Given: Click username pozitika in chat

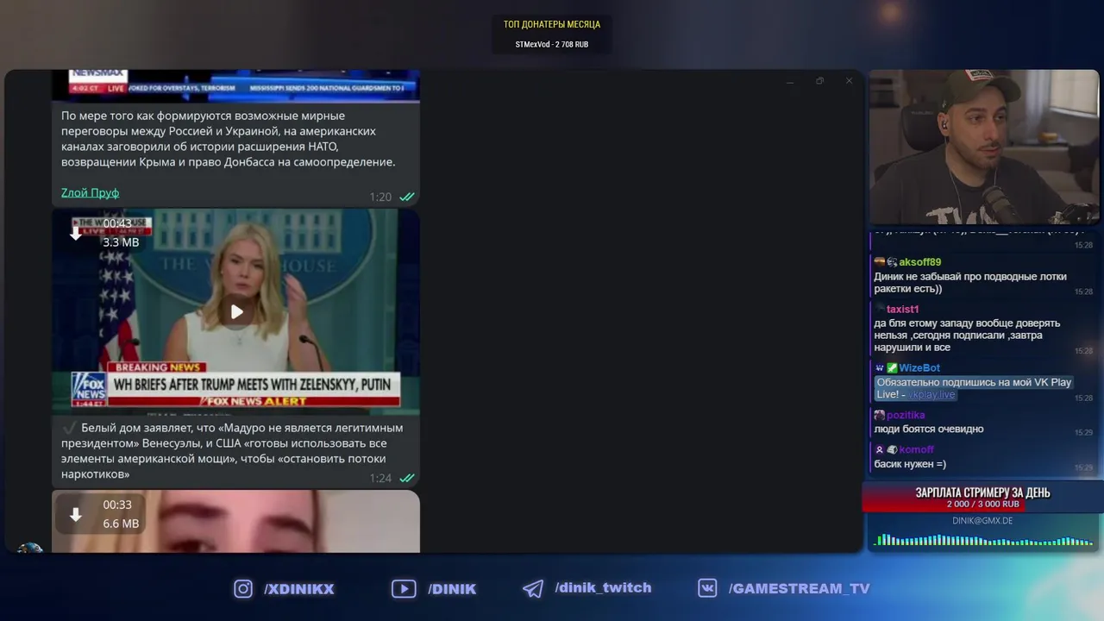Looking at the screenshot, I should coord(906,415).
